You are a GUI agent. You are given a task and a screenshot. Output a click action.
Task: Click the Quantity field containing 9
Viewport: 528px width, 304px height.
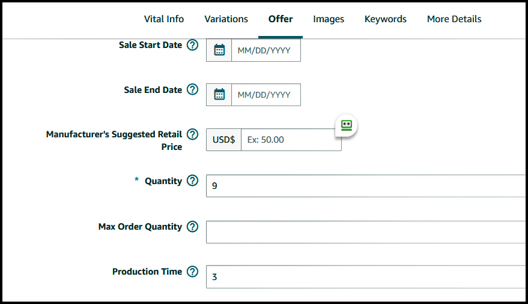click(366, 186)
